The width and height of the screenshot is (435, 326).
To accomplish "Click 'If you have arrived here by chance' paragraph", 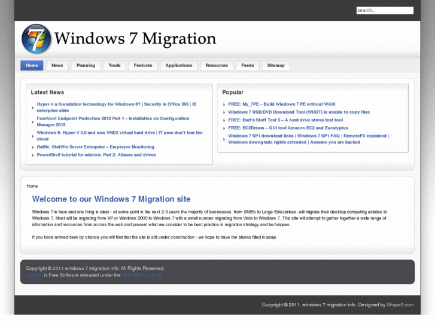I will point(154,237).
